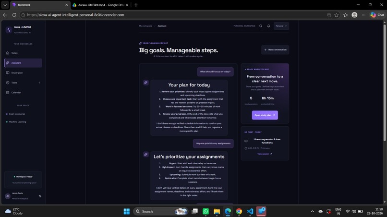Screen dimensions: 387x217
Task: Click assistant avatar beside Let's prioritize your assignments
Action: pos(146,154)
